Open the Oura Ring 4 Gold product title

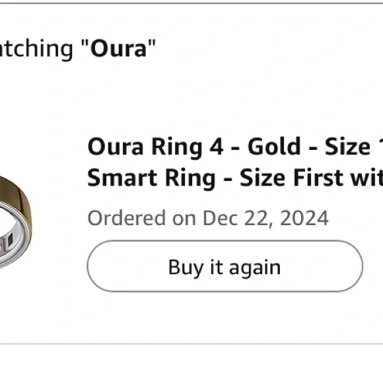235,162
